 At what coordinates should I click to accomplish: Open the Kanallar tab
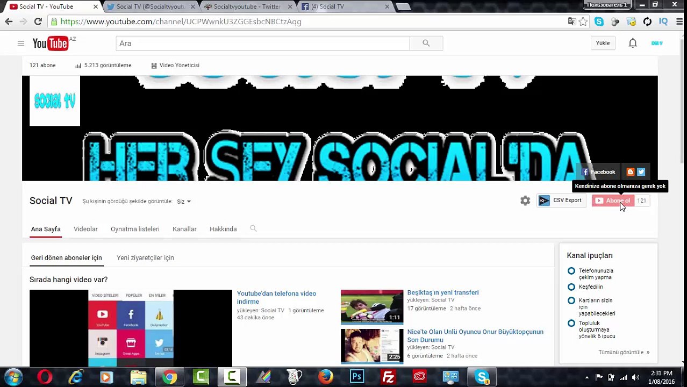[x=184, y=229]
